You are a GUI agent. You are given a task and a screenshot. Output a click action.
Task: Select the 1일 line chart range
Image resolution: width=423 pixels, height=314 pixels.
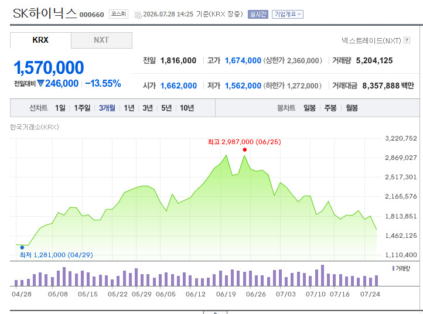tap(60, 108)
